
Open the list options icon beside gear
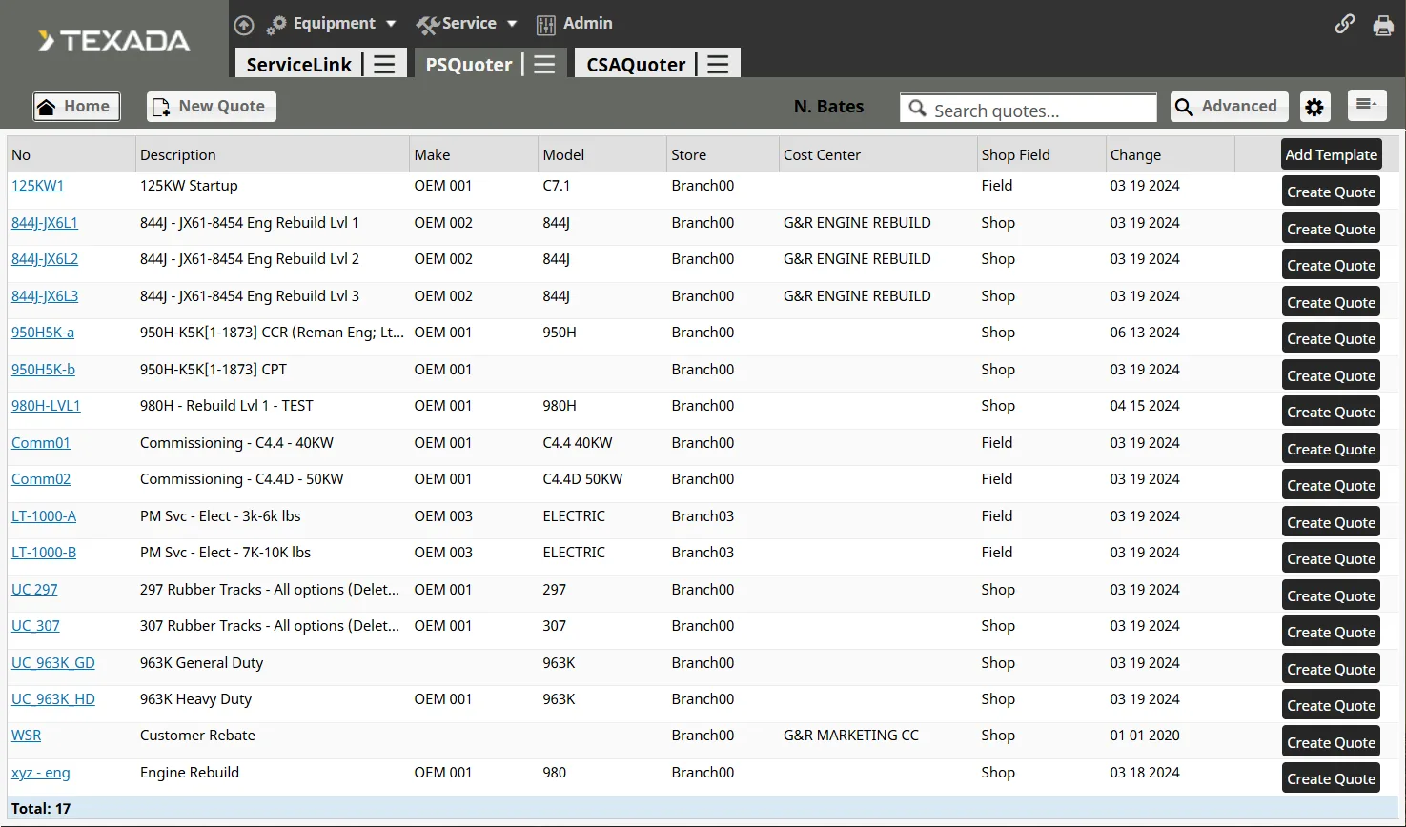pos(1367,105)
